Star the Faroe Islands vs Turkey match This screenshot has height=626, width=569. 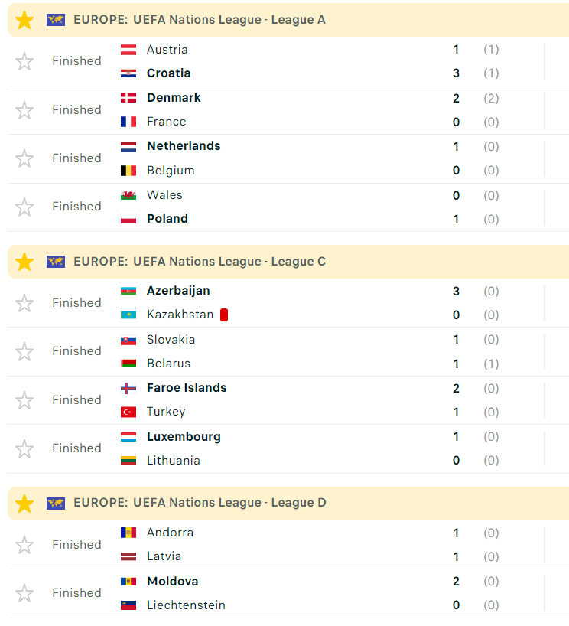[x=24, y=400]
